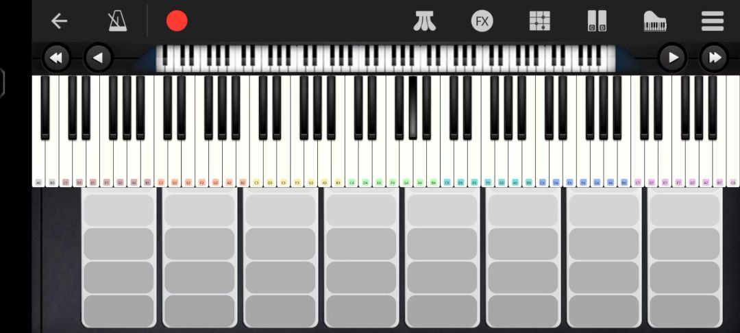Click the mini keyboard range overview
The height and width of the screenshot is (333, 740).
click(x=386, y=58)
